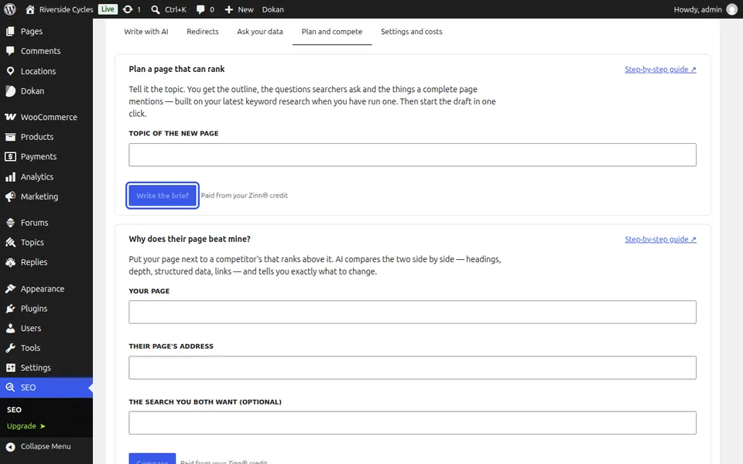Open Pages from the sidebar icon
Screen dimensions: 743x464
(x=10, y=31)
